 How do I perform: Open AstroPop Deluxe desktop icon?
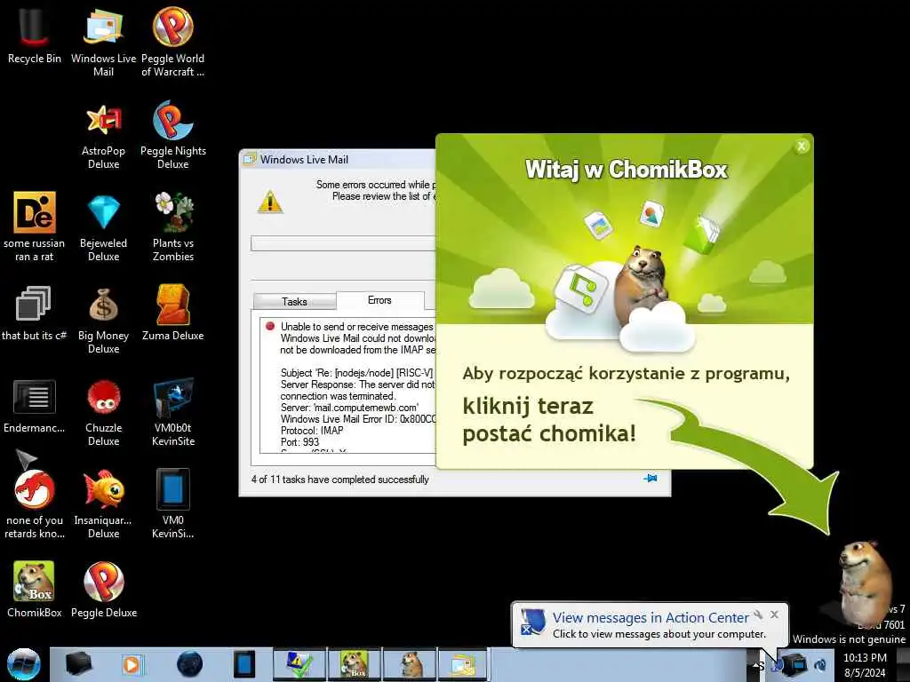pyautogui.click(x=103, y=136)
